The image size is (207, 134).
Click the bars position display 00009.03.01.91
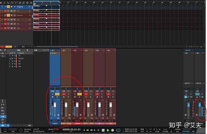coord(71,129)
